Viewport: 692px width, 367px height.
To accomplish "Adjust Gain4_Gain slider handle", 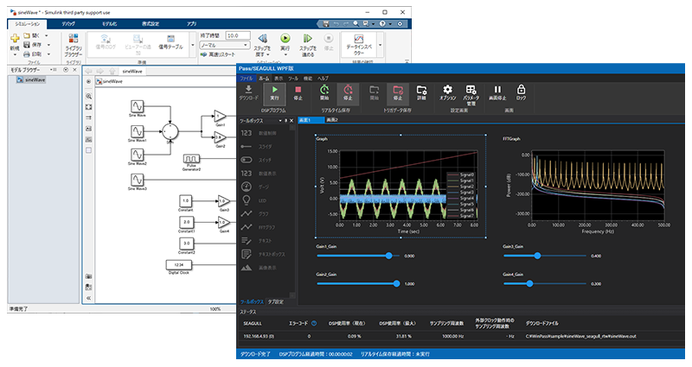I will tap(529, 284).
